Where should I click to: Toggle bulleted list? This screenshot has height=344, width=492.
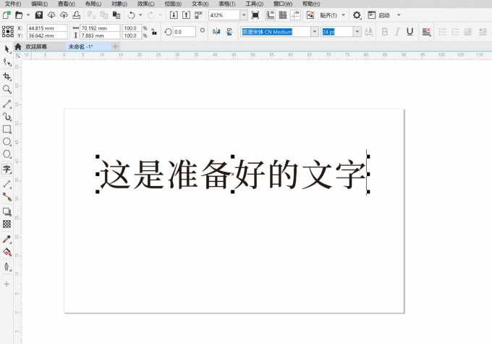[x=443, y=32]
